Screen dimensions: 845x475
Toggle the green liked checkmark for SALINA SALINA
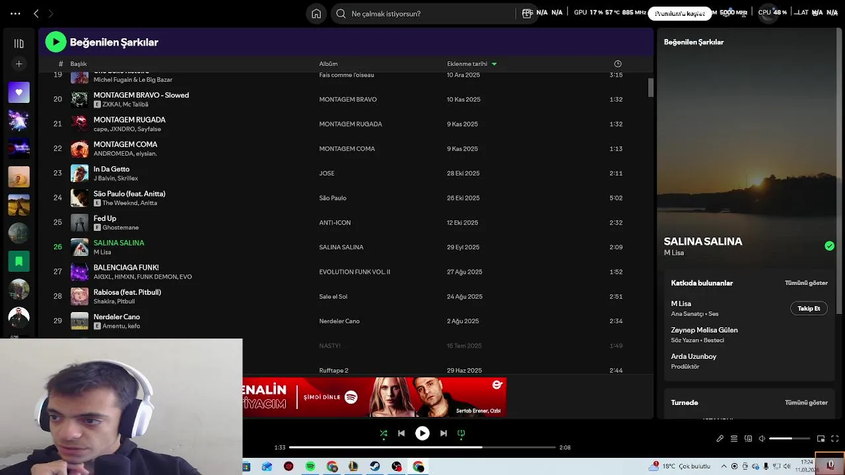[x=829, y=246]
